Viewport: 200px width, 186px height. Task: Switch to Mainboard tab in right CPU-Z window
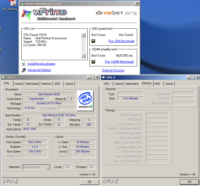(x=132, y=84)
